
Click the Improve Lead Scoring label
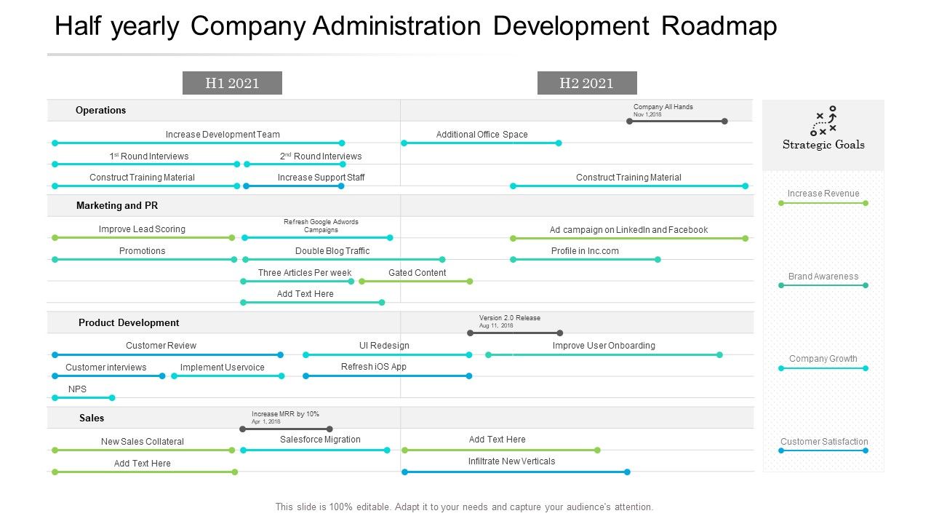point(142,229)
